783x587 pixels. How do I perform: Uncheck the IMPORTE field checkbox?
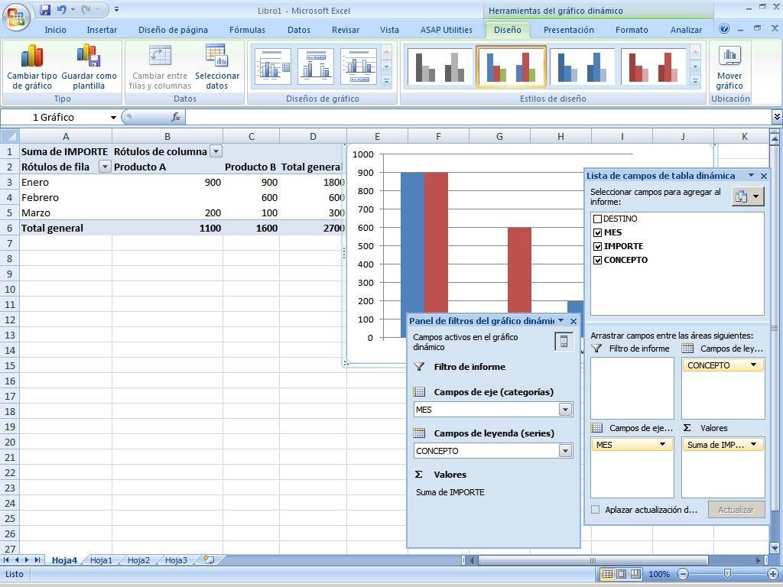[x=598, y=246]
